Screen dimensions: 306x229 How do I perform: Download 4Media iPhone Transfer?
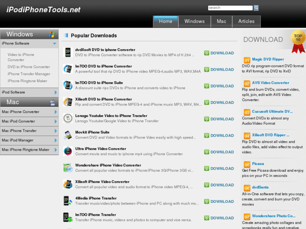click(x=219, y=202)
